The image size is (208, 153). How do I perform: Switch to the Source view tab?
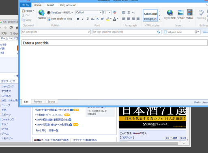[51, 102]
